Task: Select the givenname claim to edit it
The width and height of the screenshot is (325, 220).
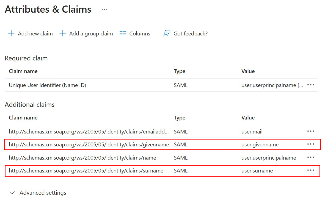Action: (89, 144)
